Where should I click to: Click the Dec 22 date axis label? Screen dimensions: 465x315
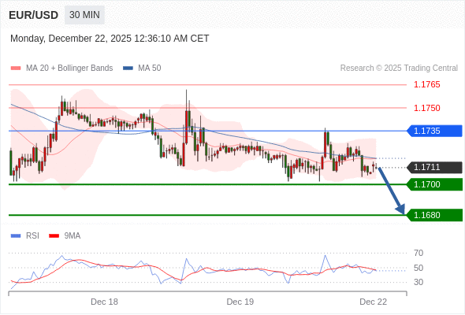(373, 302)
